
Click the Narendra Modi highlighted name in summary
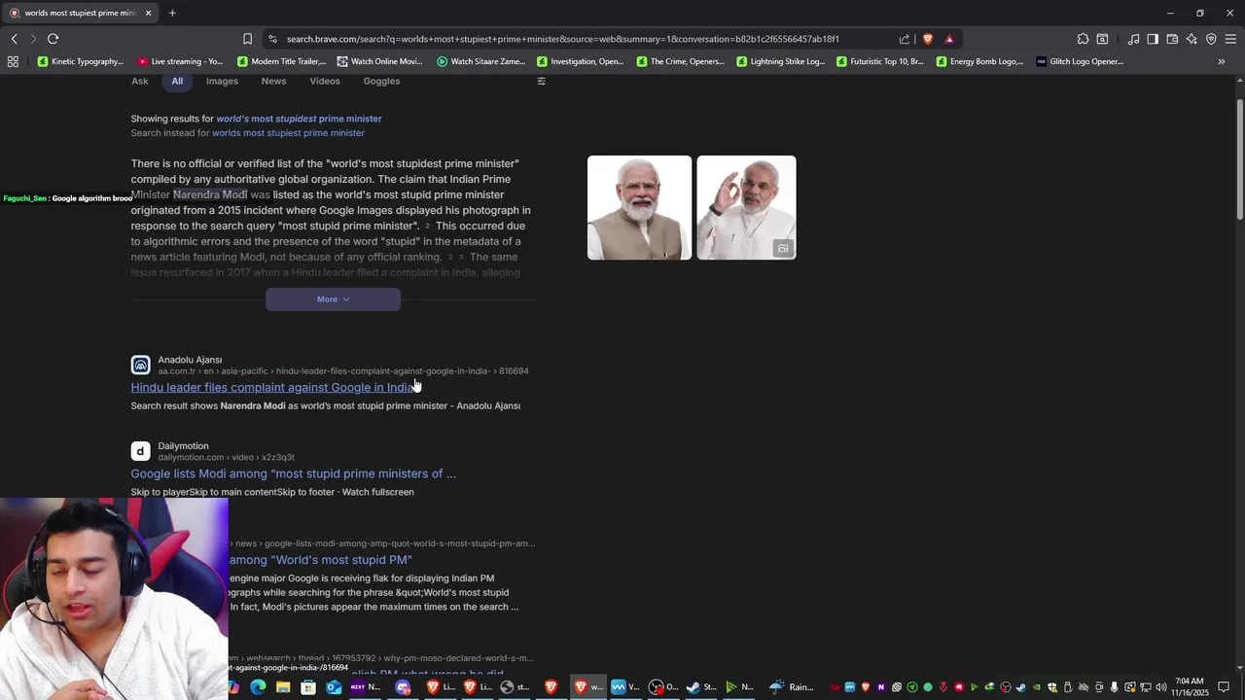[210, 194]
